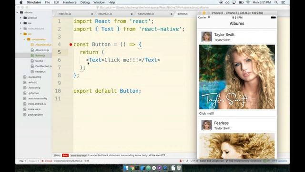
Task: Tap Taylor Swift album thumbnail avatar
Action: click(x=206, y=37)
